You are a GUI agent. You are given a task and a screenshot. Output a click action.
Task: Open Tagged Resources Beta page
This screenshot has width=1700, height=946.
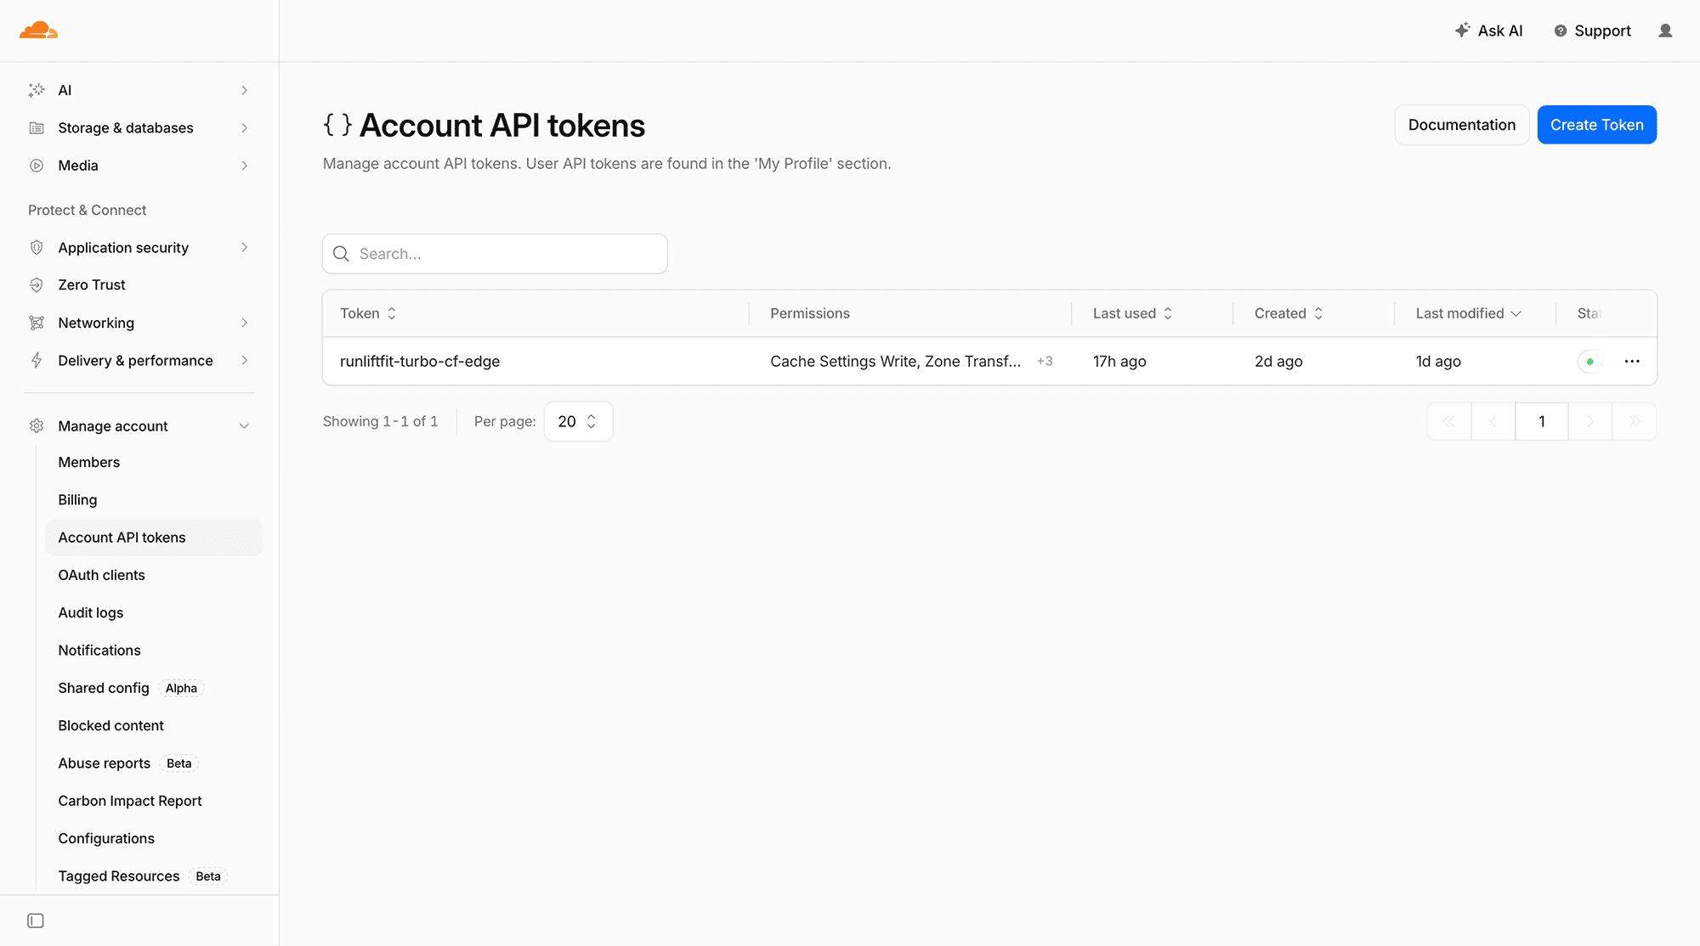(154, 876)
